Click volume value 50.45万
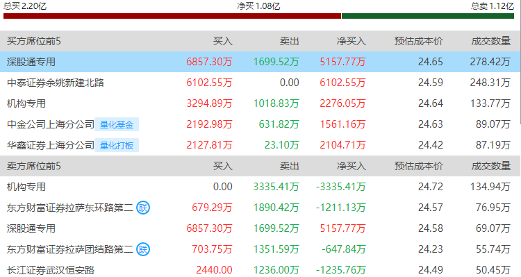The image size is (521, 277). [x=493, y=270]
